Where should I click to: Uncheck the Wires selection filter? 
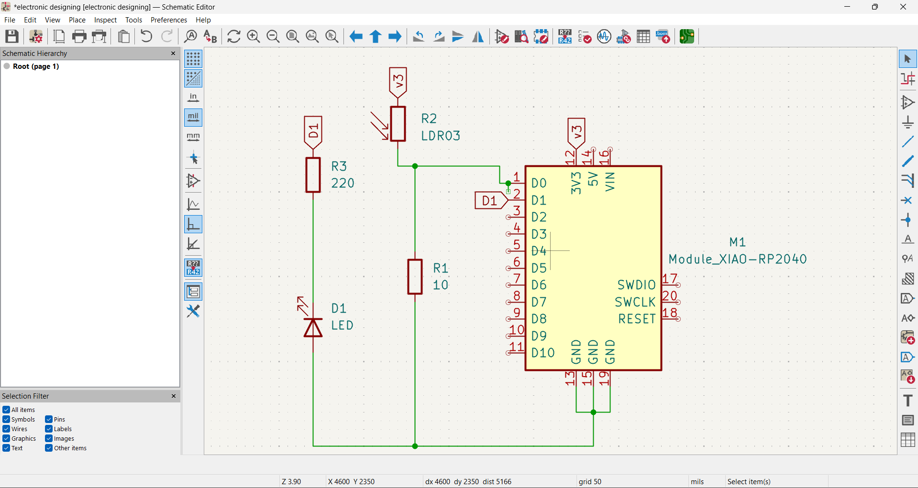click(6, 429)
